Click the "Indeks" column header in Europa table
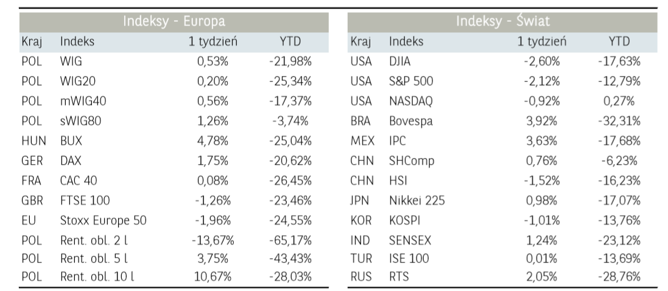Viewport: 668px width, 291px height. (x=77, y=41)
